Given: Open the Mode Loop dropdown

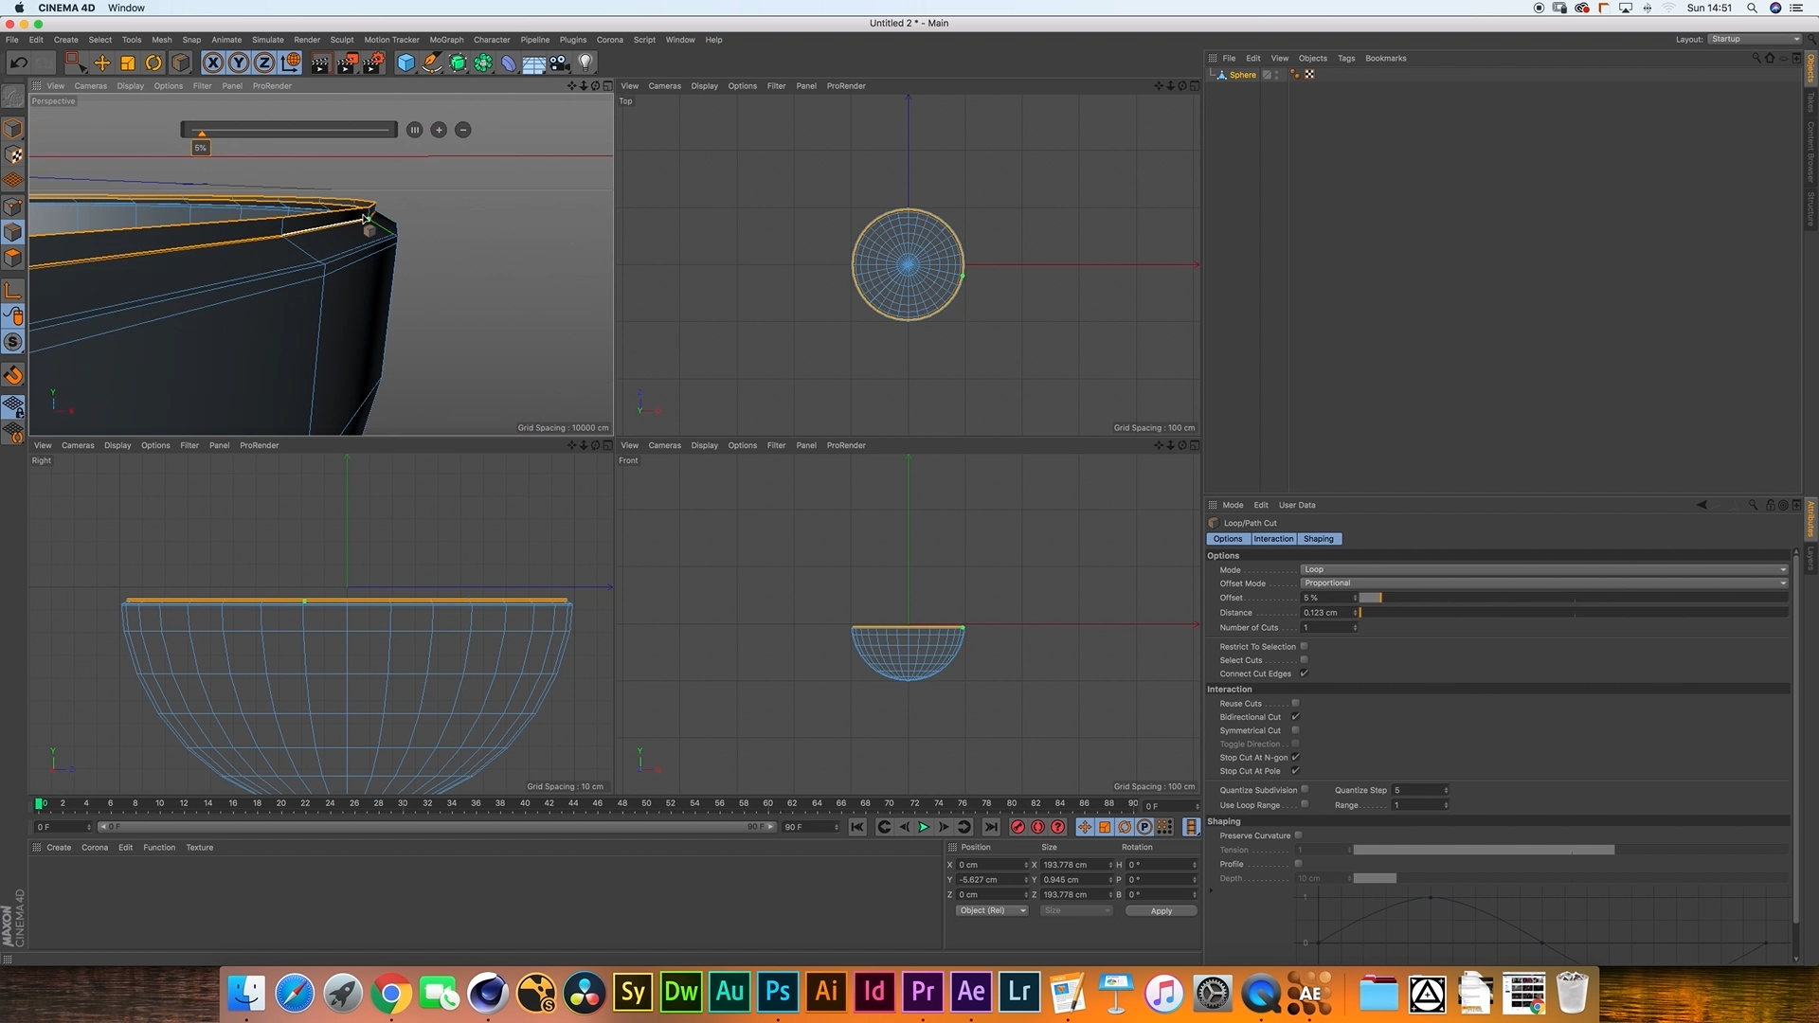Looking at the screenshot, I should point(1542,570).
